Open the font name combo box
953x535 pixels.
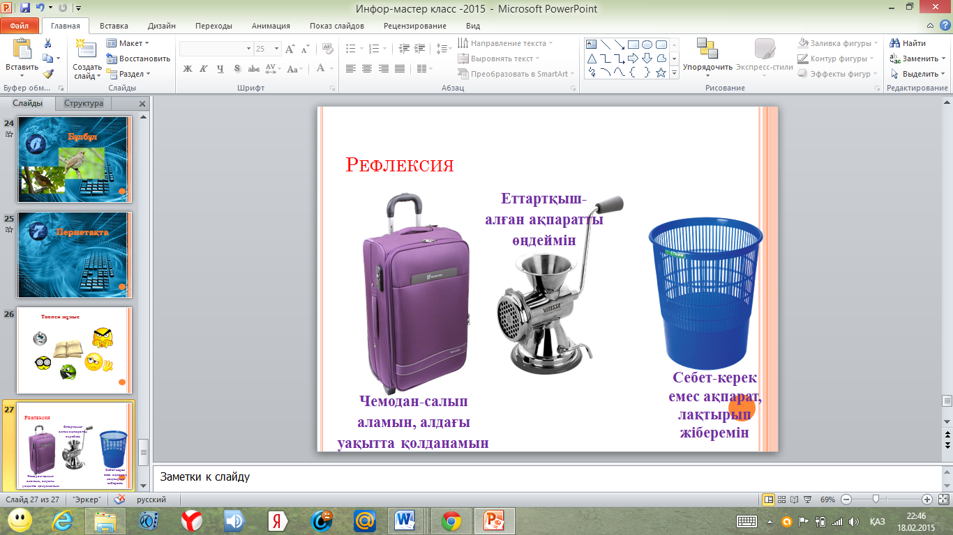216,49
